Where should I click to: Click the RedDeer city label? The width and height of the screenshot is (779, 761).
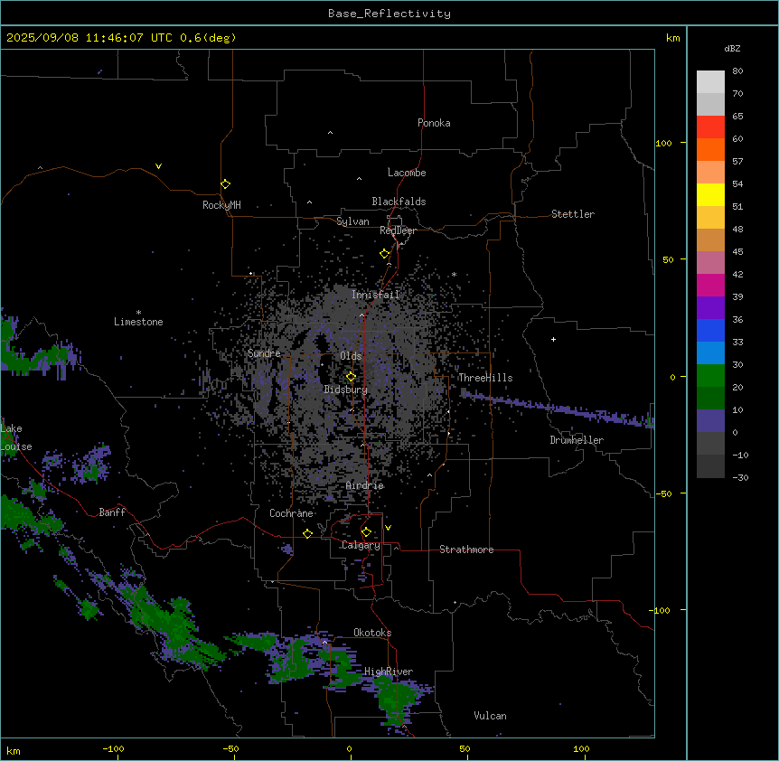click(398, 230)
